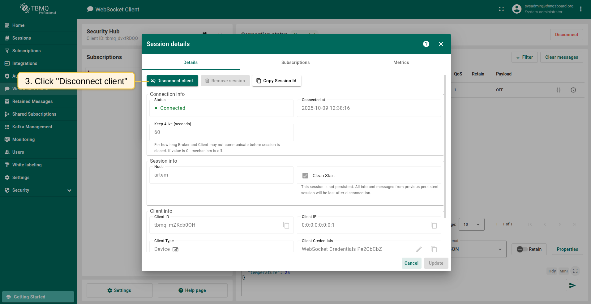Edit client credentials pencil icon

419,249
